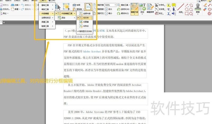Open 基础工具 menu entry
212x124 pixels.
(47, 5)
